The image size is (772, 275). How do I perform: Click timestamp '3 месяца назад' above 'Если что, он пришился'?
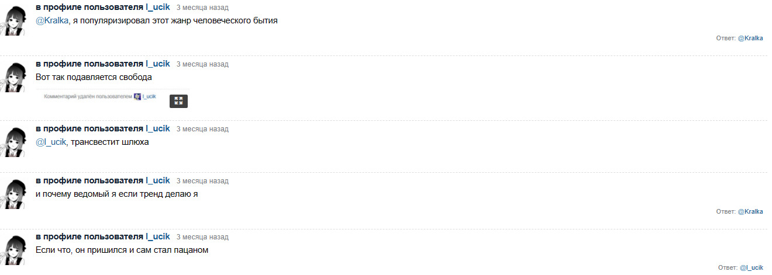202,237
